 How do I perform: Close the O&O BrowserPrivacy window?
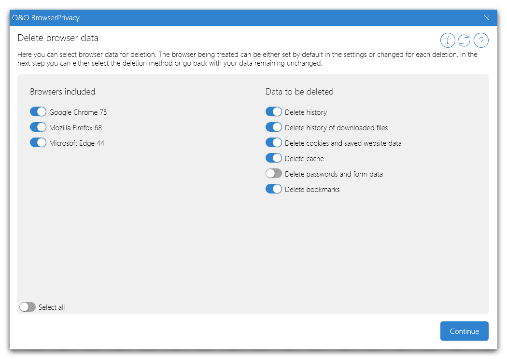tap(487, 18)
